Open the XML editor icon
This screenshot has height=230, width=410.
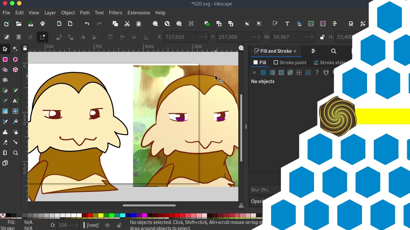point(311,24)
